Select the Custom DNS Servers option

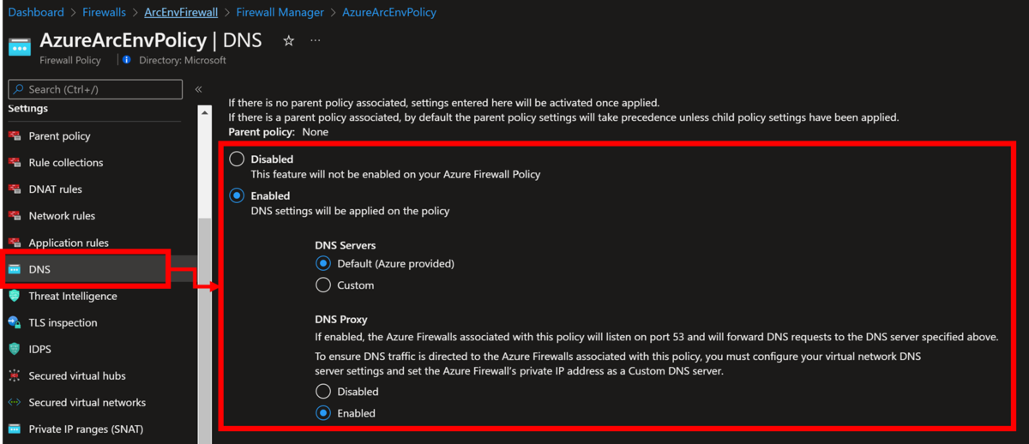(x=323, y=285)
